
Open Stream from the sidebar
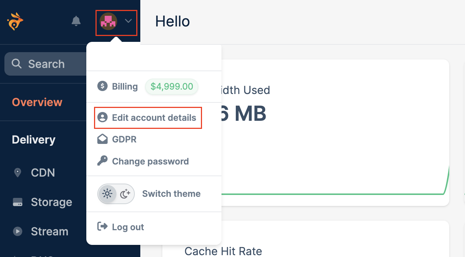click(50, 231)
